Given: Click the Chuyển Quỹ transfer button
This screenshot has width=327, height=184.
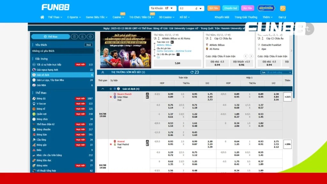Looking at the screenshot, I should [231, 8].
